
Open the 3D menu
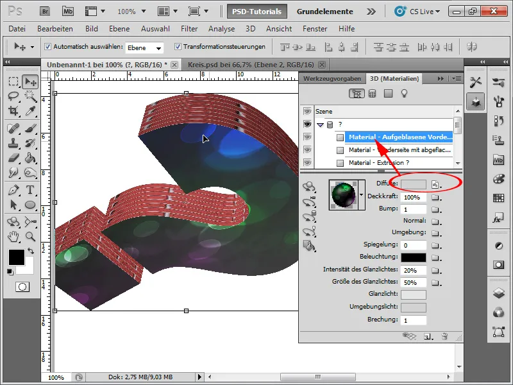250,29
